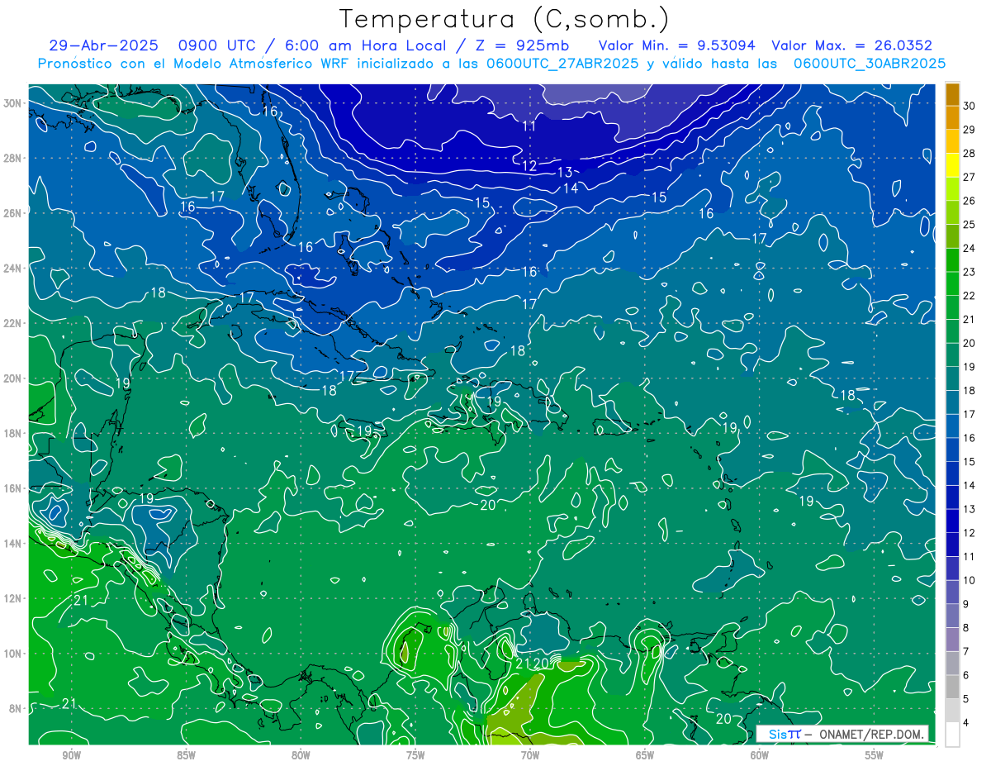The image size is (991, 766).
Task: Pick the white bottom segment of colorbar
Action: pos(953,735)
